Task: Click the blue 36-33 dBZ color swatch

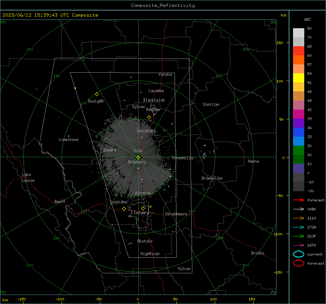Action: coord(298,132)
